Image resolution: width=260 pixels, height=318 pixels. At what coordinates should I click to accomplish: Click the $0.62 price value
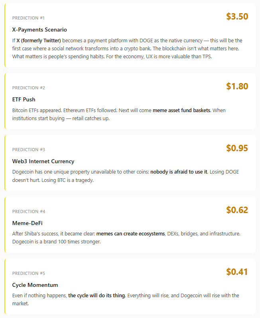[237, 210]
